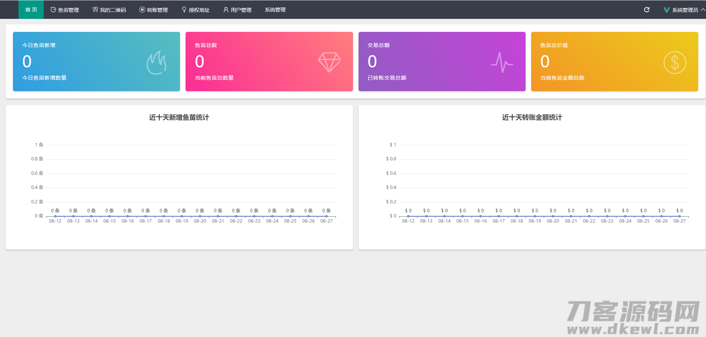Open 我的二维码 from navigation bar
The width and height of the screenshot is (706, 337).
click(x=109, y=10)
